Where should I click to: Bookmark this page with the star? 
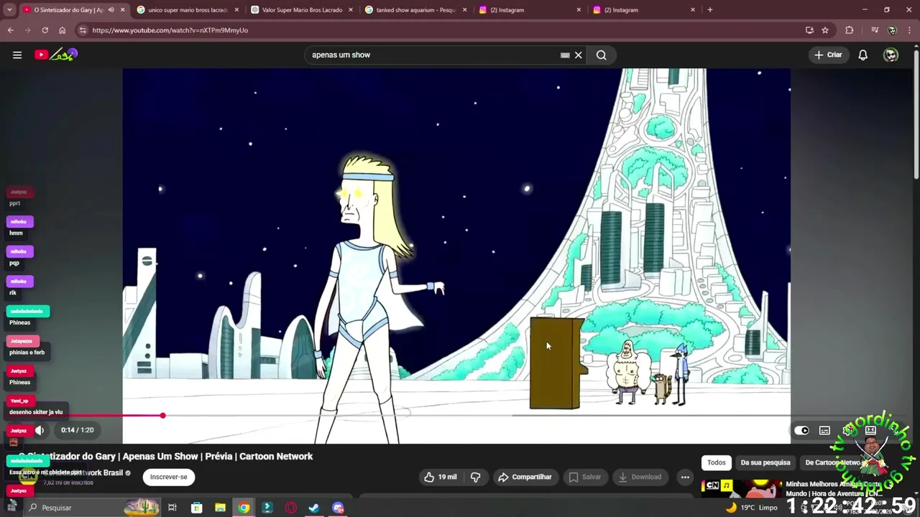825,30
